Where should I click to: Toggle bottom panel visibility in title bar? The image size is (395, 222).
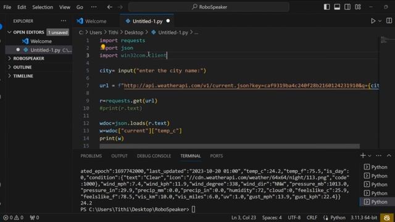337,7
